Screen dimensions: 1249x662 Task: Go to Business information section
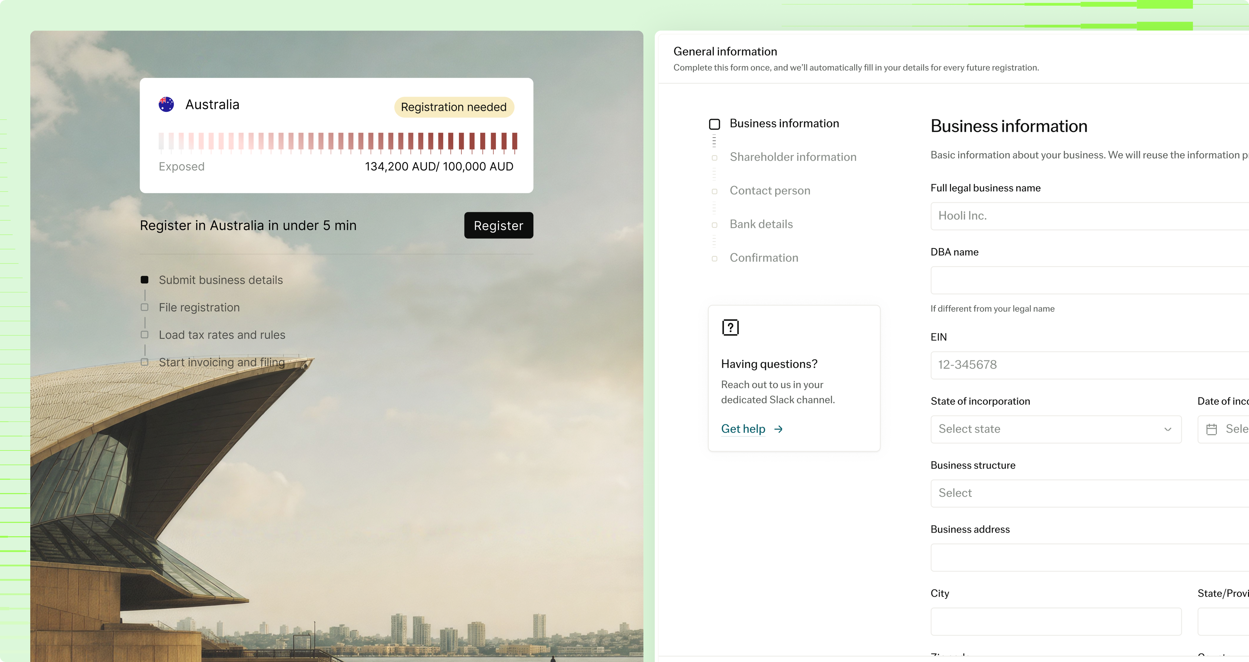[784, 124]
